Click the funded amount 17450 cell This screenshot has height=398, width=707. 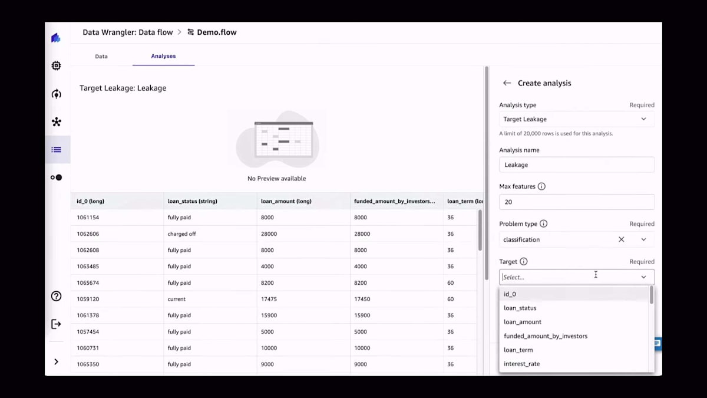pyautogui.click(x=397, y=299)
